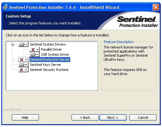Open Sentinel System Drivers install-state dropdown icon
The width and height of the screenshot is (162, 127).
click(x=23, y=44)
